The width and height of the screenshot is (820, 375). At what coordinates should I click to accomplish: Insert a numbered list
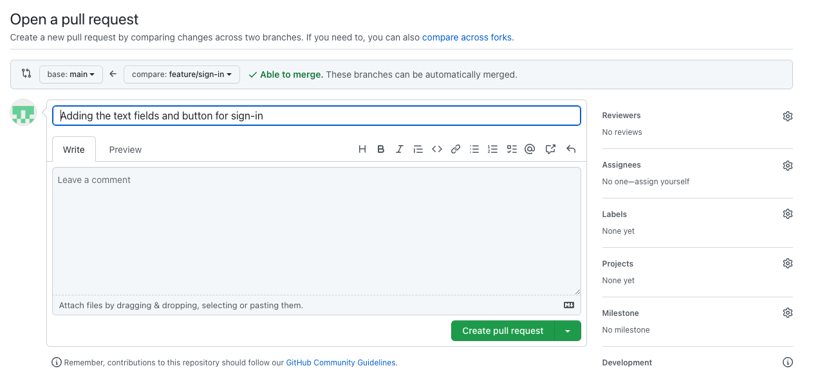coord(493,149)
